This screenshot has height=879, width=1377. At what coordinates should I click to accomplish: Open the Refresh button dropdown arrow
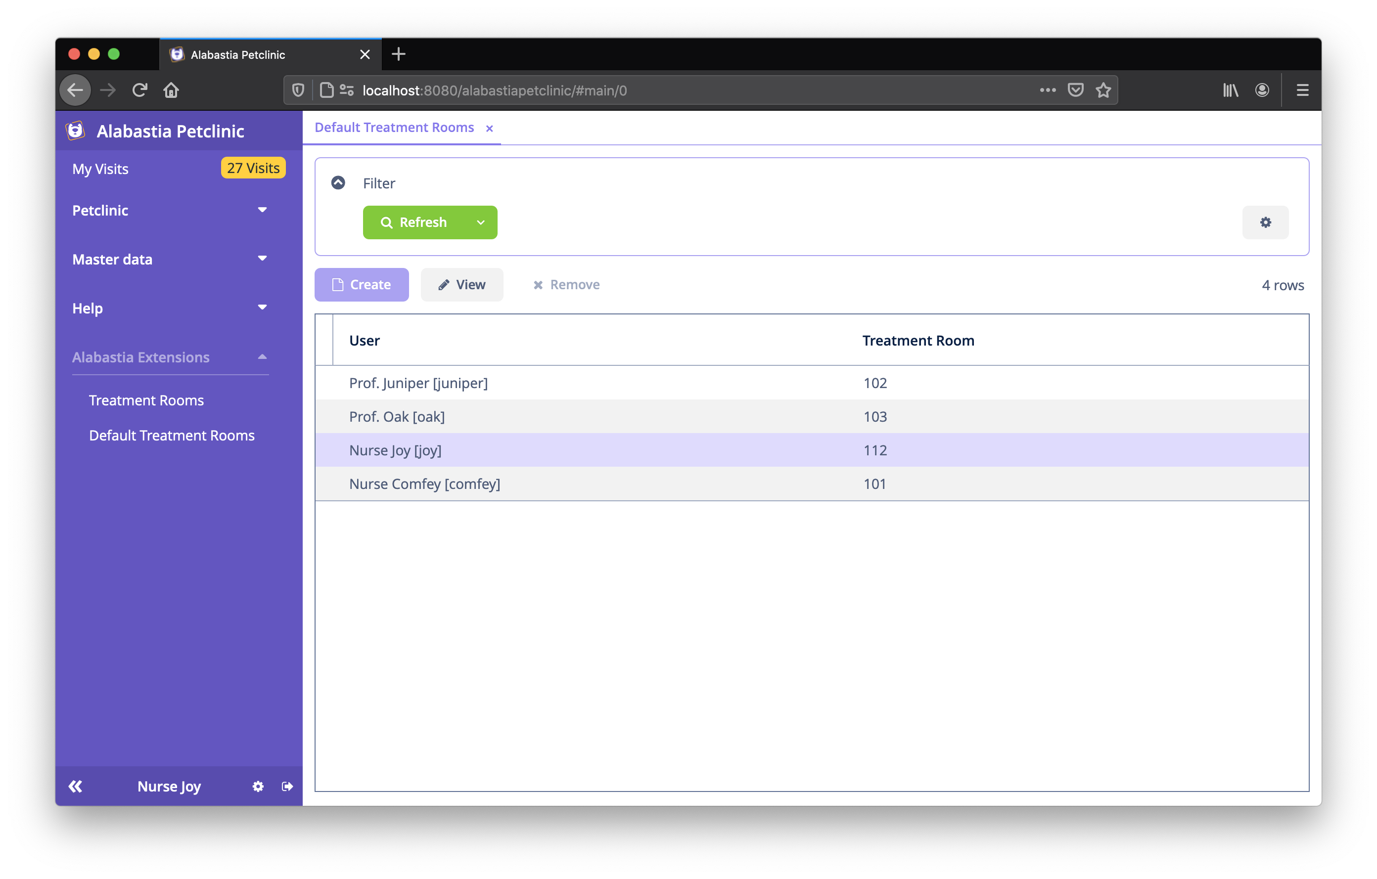[481, 222]
